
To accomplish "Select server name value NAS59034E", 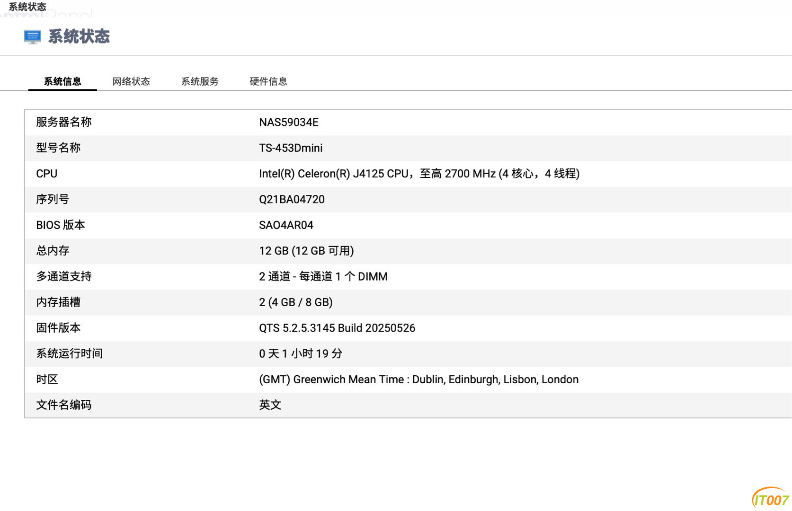I will point(289,122).
